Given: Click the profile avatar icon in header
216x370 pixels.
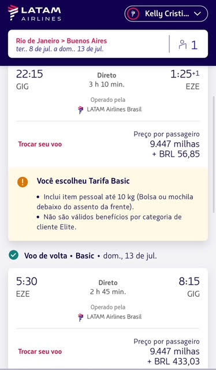Looking at the screenshot, I should (x=133, y=14).
